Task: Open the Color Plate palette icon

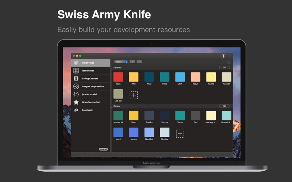Action: [76, 63]
